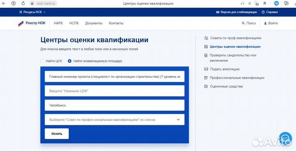
Task: Click the grid icon beside Ресурсы НСК
Action: click(21, 12)
